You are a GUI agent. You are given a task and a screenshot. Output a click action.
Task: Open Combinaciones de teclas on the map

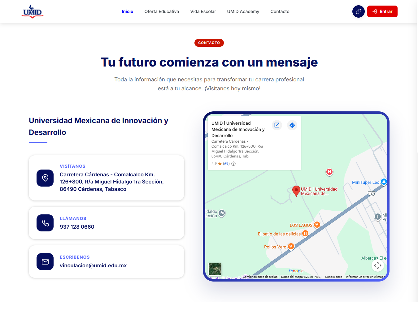pyautogui.click(x=260, y=277)
